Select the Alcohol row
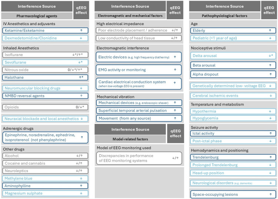The width and height of the screenshot is (278, 199). pos(45,156)
